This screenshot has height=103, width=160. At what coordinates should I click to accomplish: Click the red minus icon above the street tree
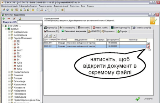[9, 19]
